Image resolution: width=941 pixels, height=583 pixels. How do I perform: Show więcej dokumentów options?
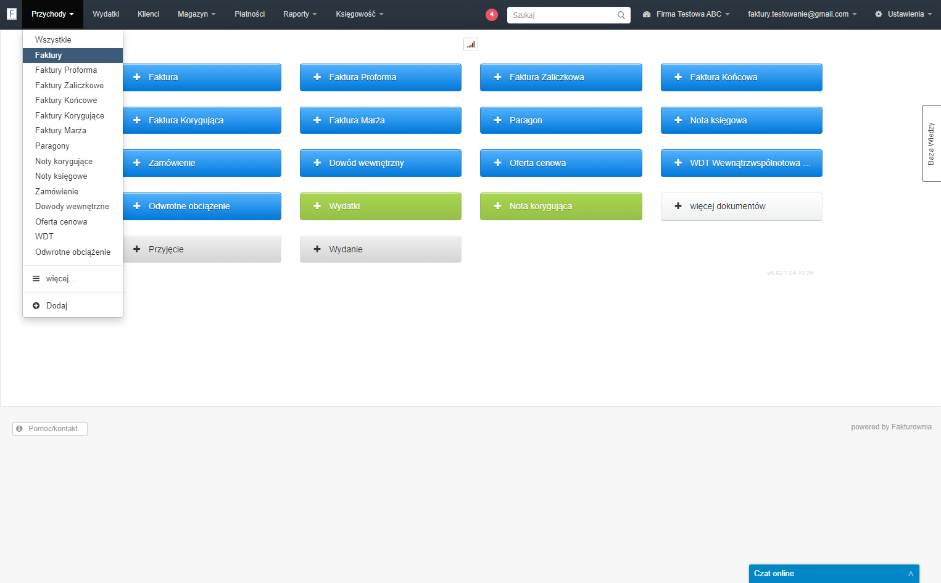(742, 206)
